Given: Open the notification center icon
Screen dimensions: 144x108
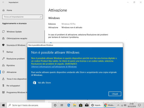Looking at the screenshot, I should [139, 105].
